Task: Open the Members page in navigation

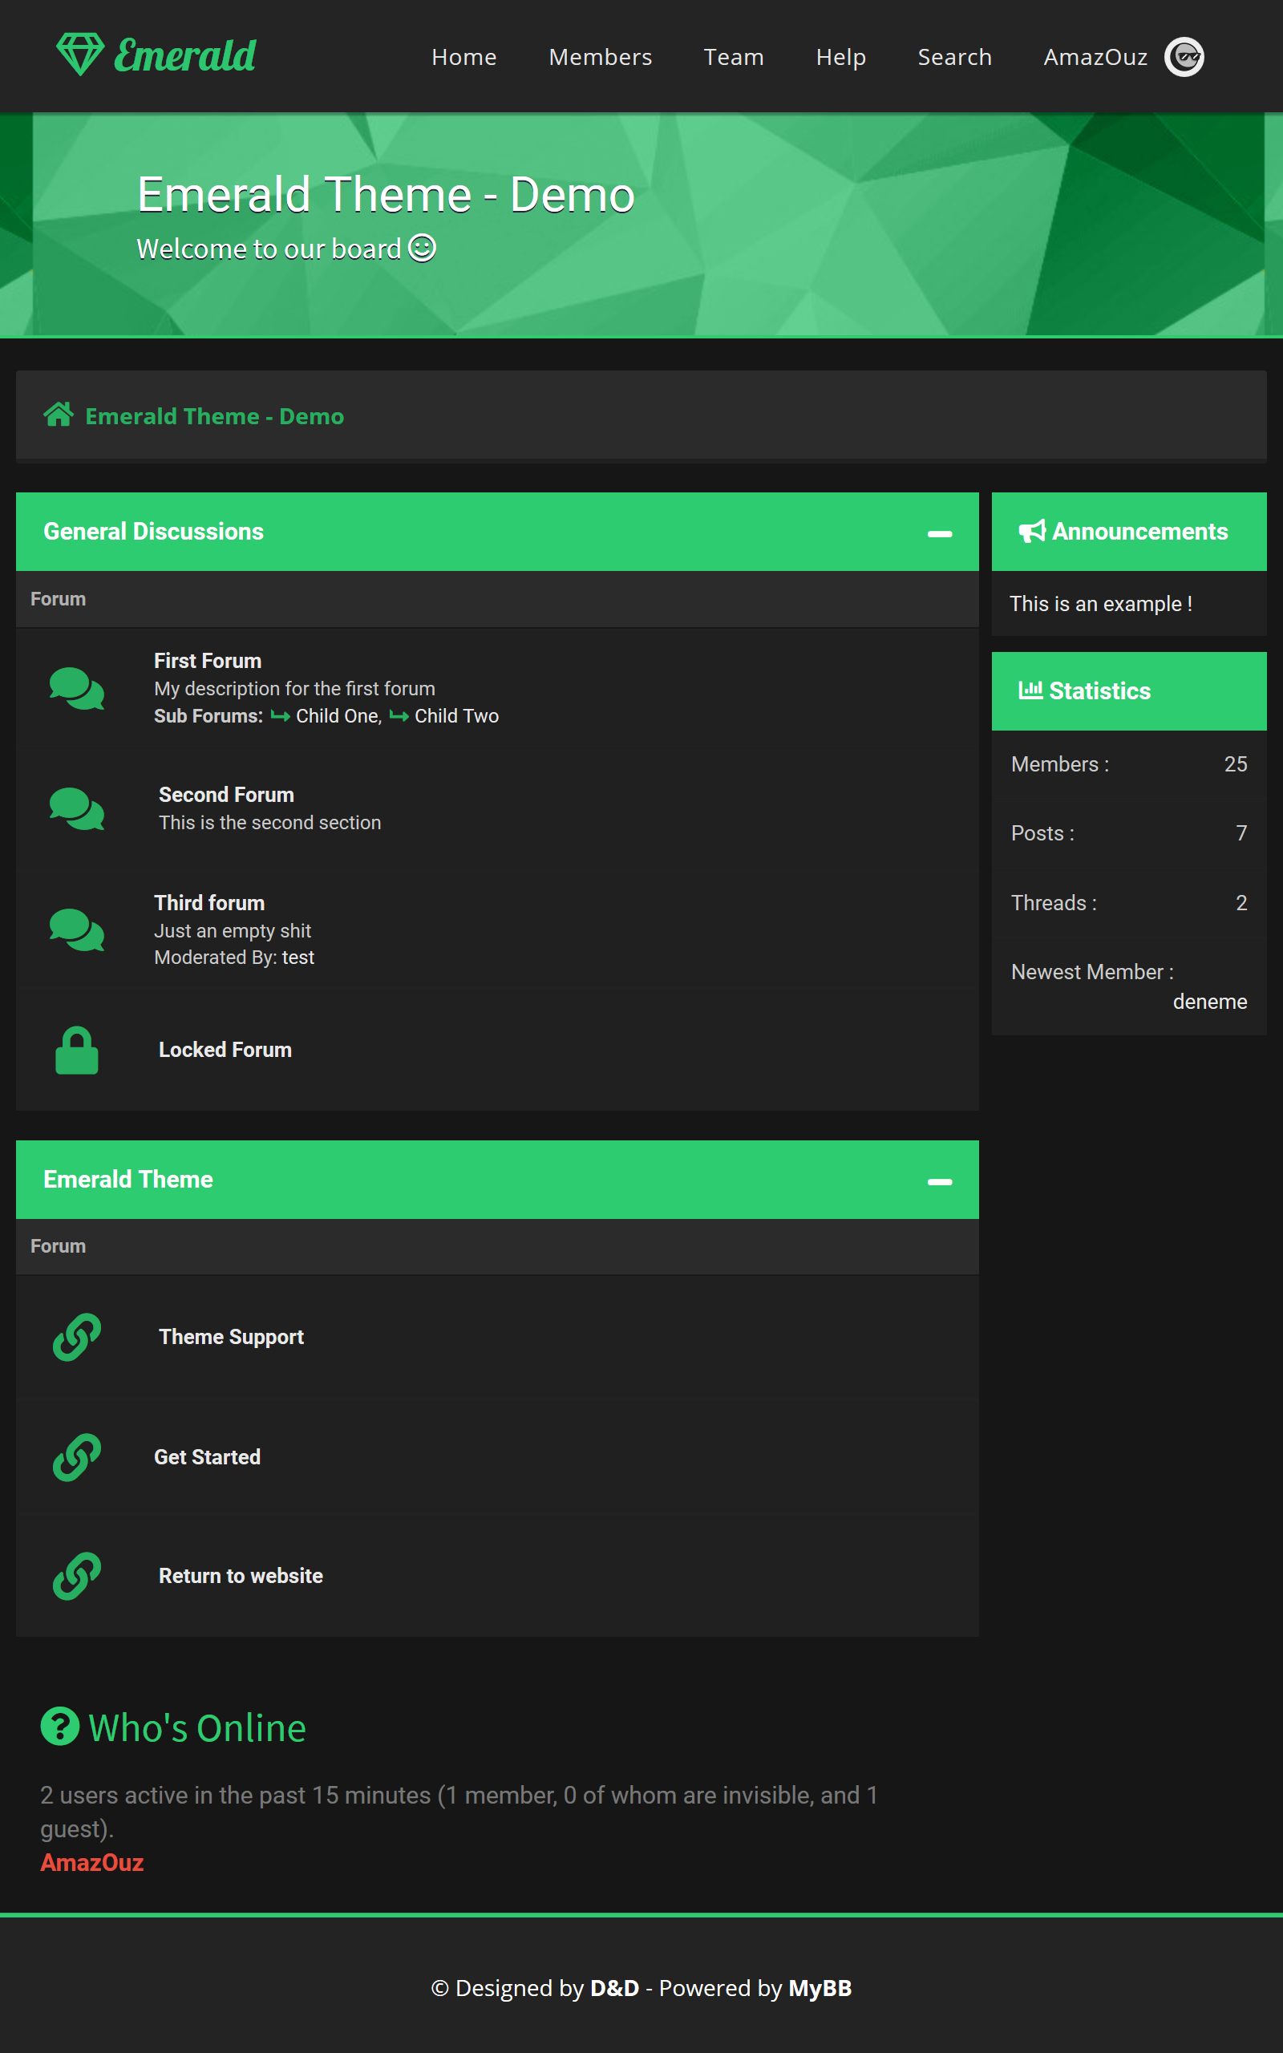Action: [600, 57]
